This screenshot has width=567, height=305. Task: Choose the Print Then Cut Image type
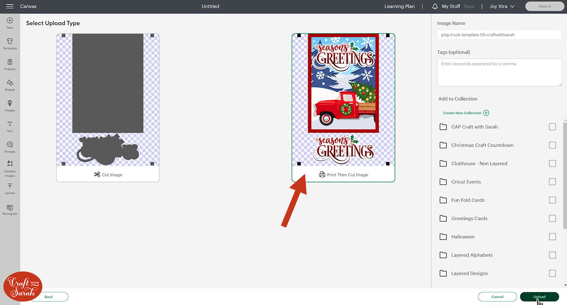343,108
